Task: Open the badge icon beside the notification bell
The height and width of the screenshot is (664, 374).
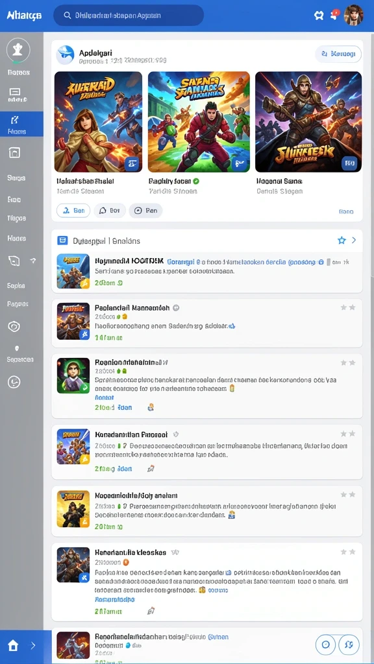Action: pyautogui.click(x=319, y=16)
